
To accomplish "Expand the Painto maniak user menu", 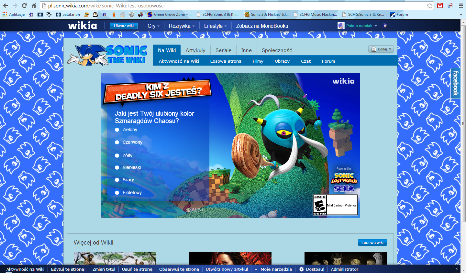I will point(359,26).
